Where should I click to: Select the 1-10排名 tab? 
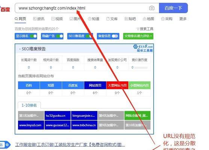point(29,105)
